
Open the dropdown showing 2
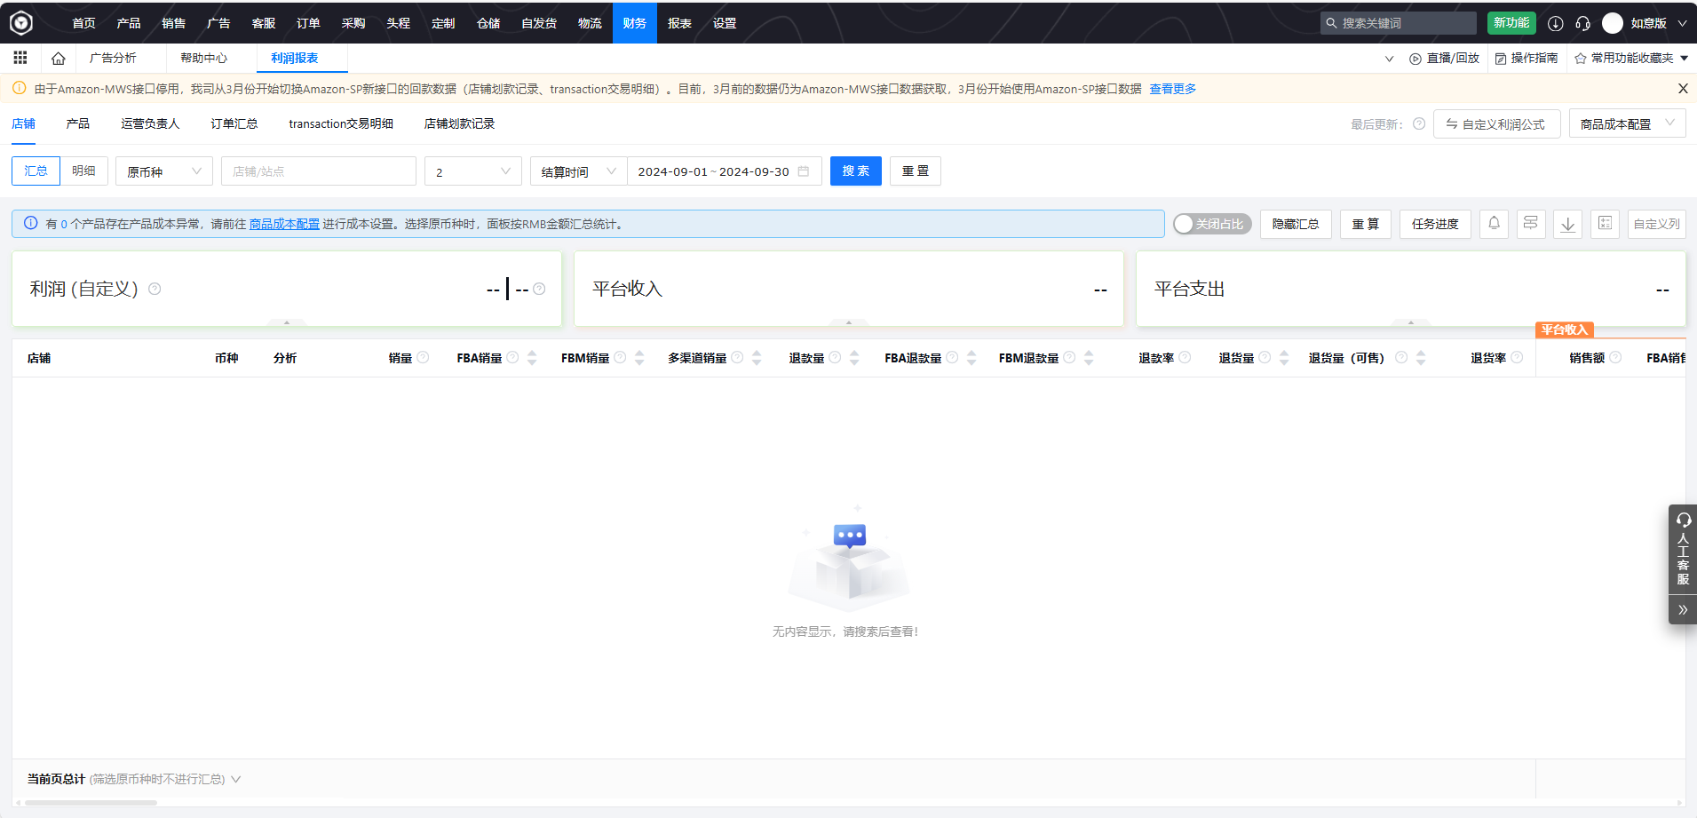coord(473,171)
